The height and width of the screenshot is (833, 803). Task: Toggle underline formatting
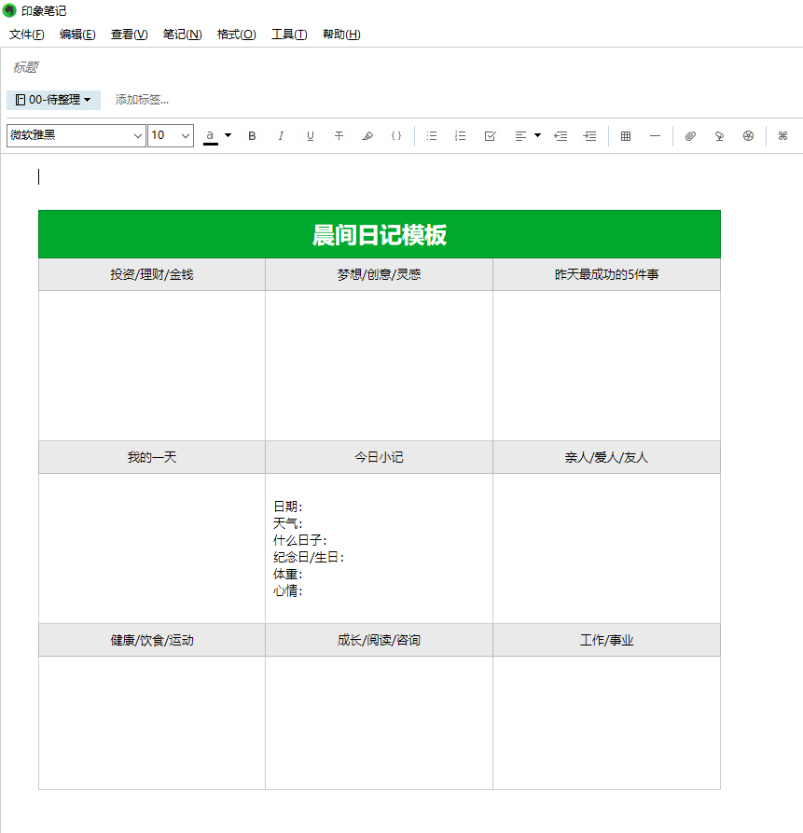[x=311, y=136]
